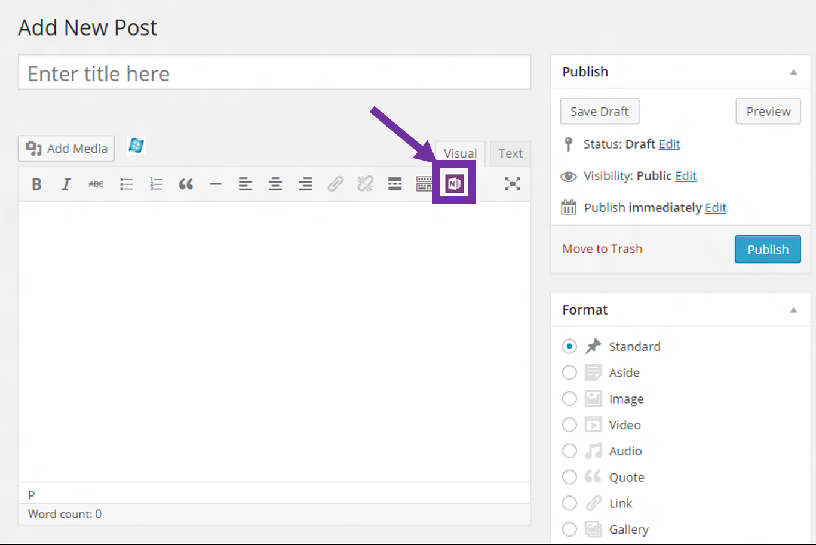Click the OneNote toolbar icon
This screenshot has width=816, height=545.
pyautogui.click(x=454, y=184)
